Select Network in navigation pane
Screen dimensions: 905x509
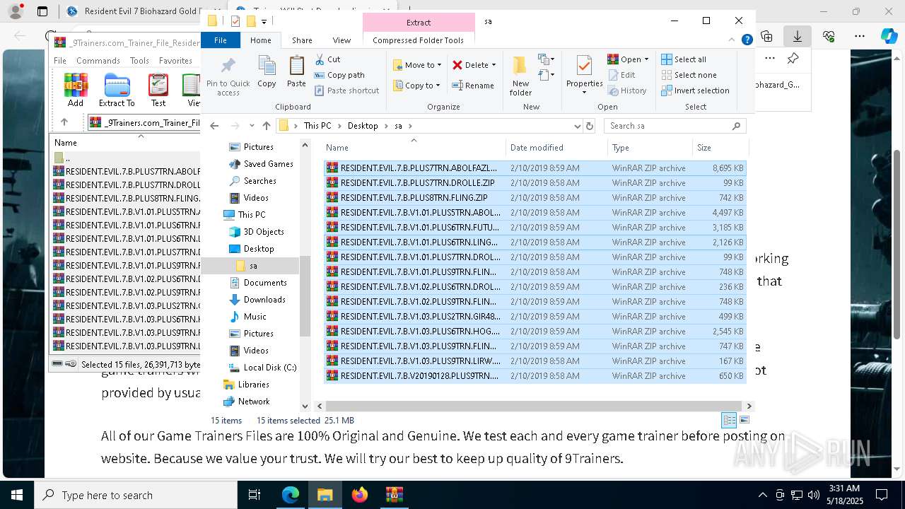(x=254, y=402)
